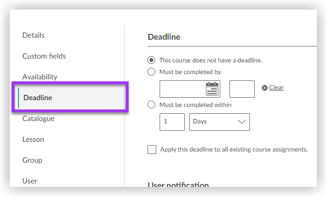
Task: Open the Details section
Action: click(33, 35)
